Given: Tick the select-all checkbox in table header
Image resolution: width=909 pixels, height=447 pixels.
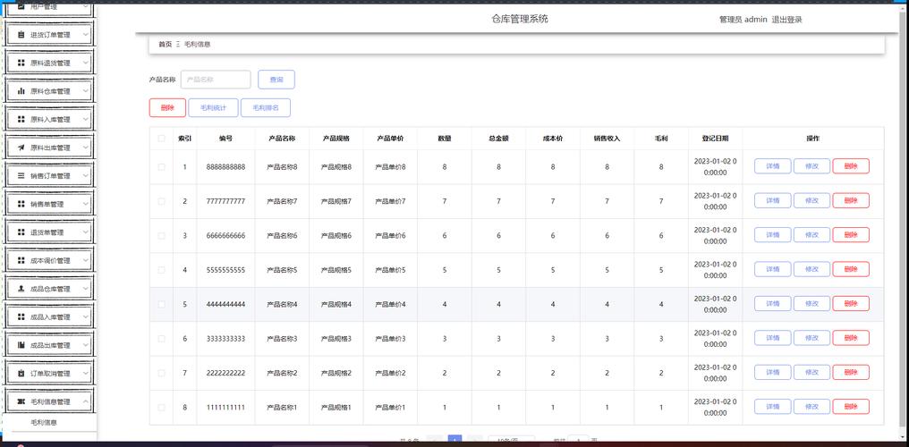Looking at the screenshot, I should [x=161, y=139].
